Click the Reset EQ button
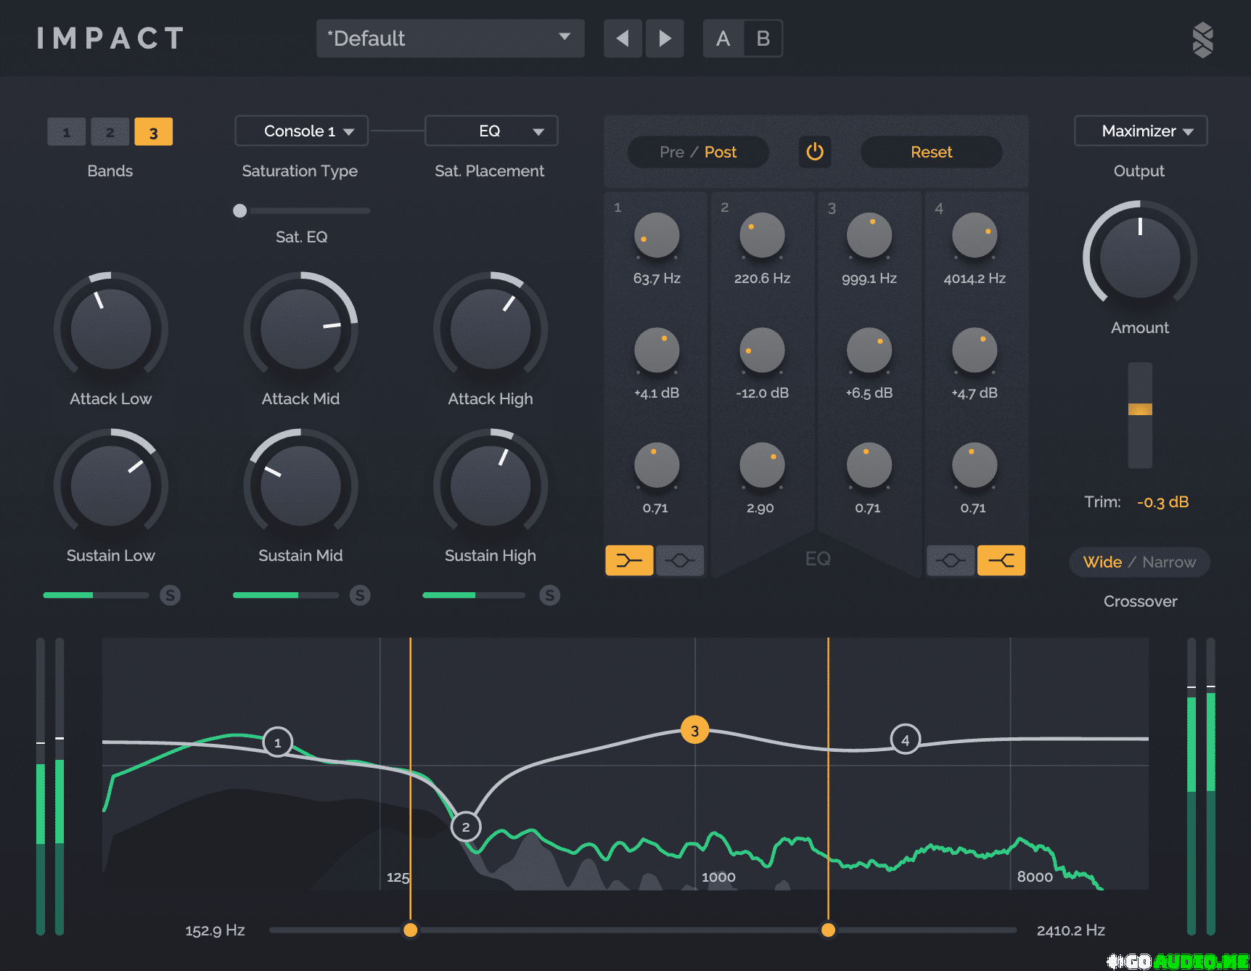This screenshot has height=971, width=1251. click(931, 152)
